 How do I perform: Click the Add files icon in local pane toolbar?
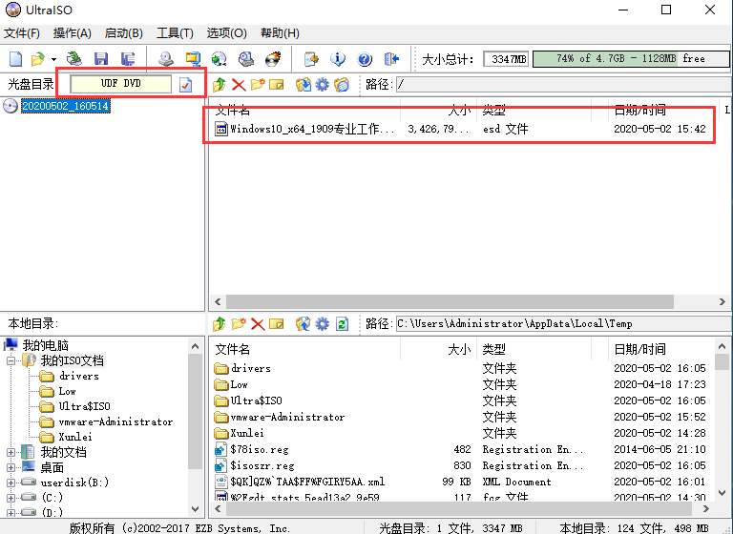pos(304,324)
